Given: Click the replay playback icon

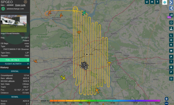Looking at the screenshot, I should 171,79.
